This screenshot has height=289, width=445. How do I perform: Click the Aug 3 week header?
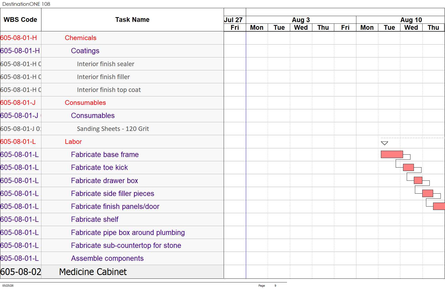301,20
